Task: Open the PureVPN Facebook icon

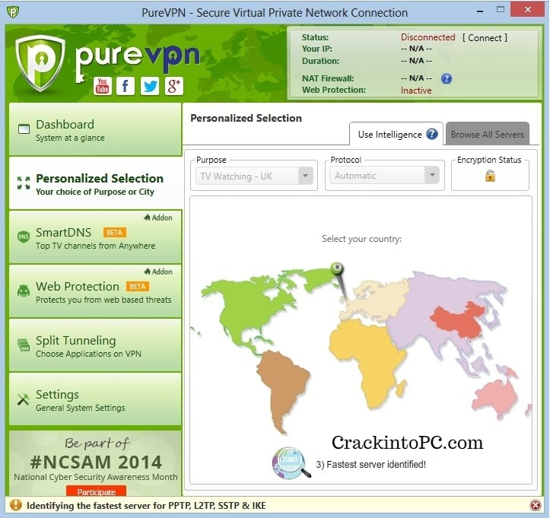Action: click(x=126, y=86)
